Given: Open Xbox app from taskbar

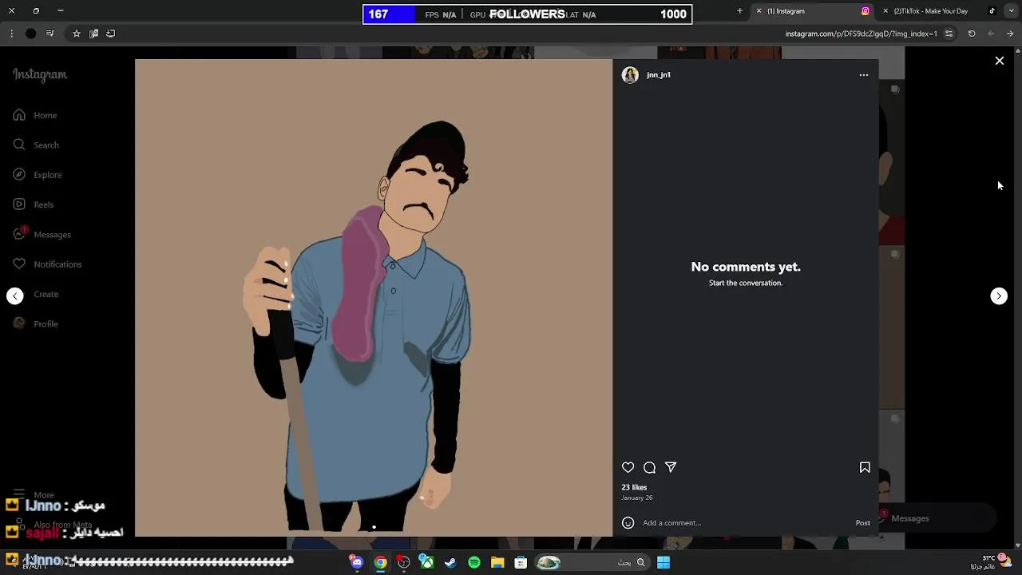Looking at the screenshot, I should pos(427,563).
